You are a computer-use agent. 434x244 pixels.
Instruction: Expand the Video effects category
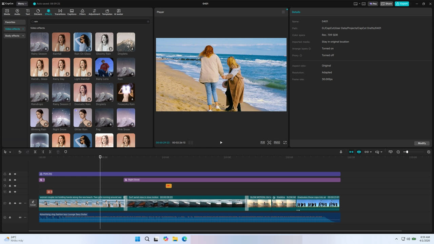(14, 29)
